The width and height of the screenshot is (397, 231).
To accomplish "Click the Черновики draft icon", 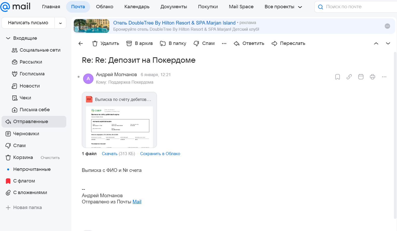I will click(8, 134).
